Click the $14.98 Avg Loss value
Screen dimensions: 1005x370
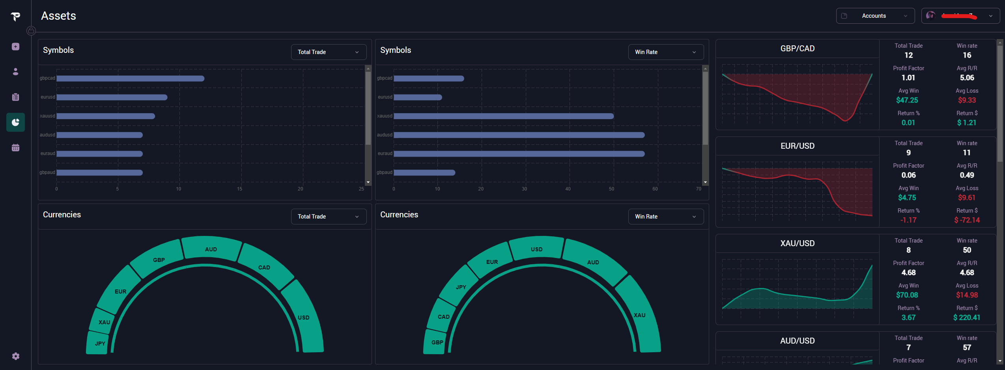[x=967, y=295]
